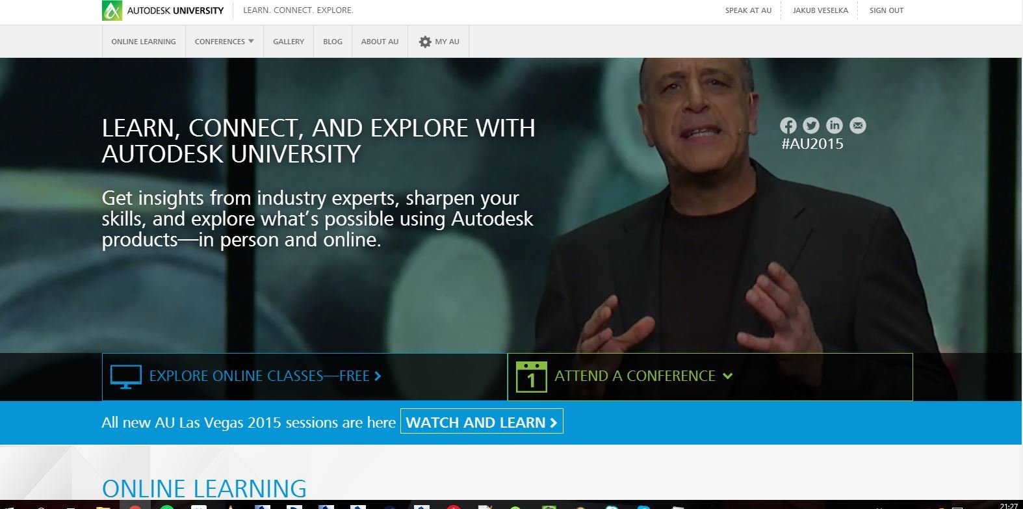Click the green calendar icon
Viewport: 1023px width, 509px height.
pyautogui.click(x=531, y=377)
